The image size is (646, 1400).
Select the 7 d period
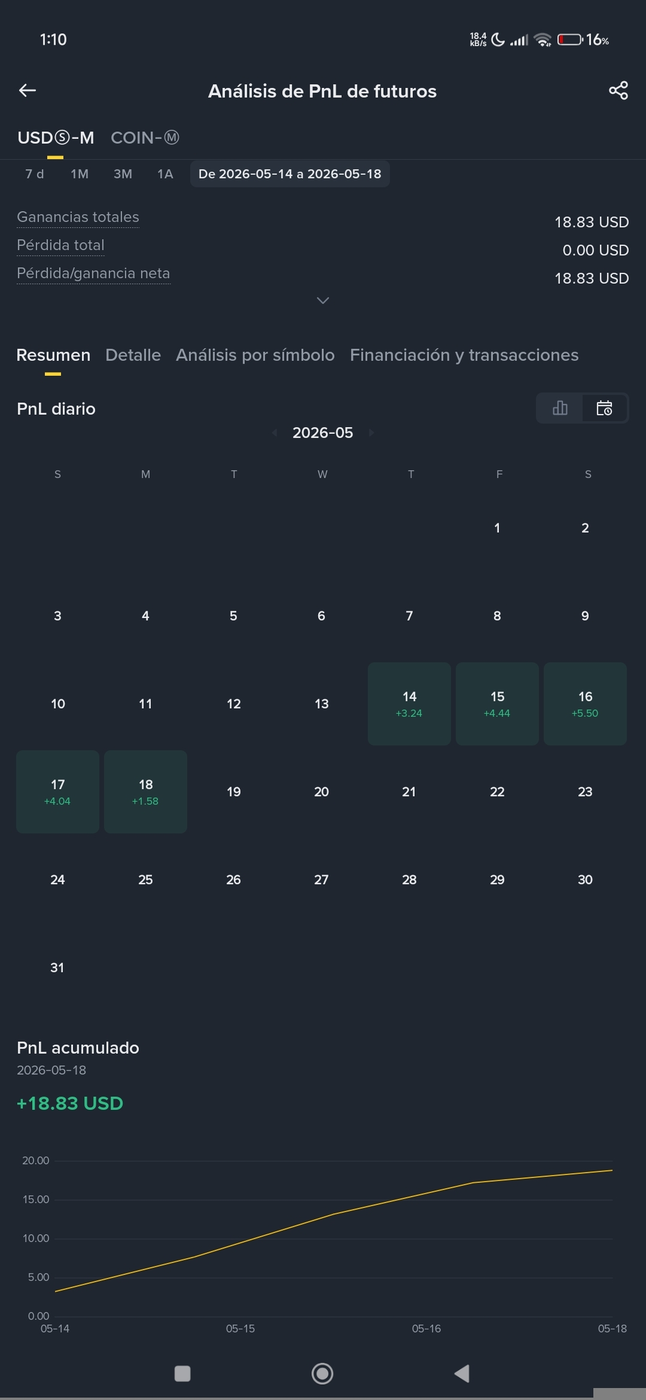[35, 174]
